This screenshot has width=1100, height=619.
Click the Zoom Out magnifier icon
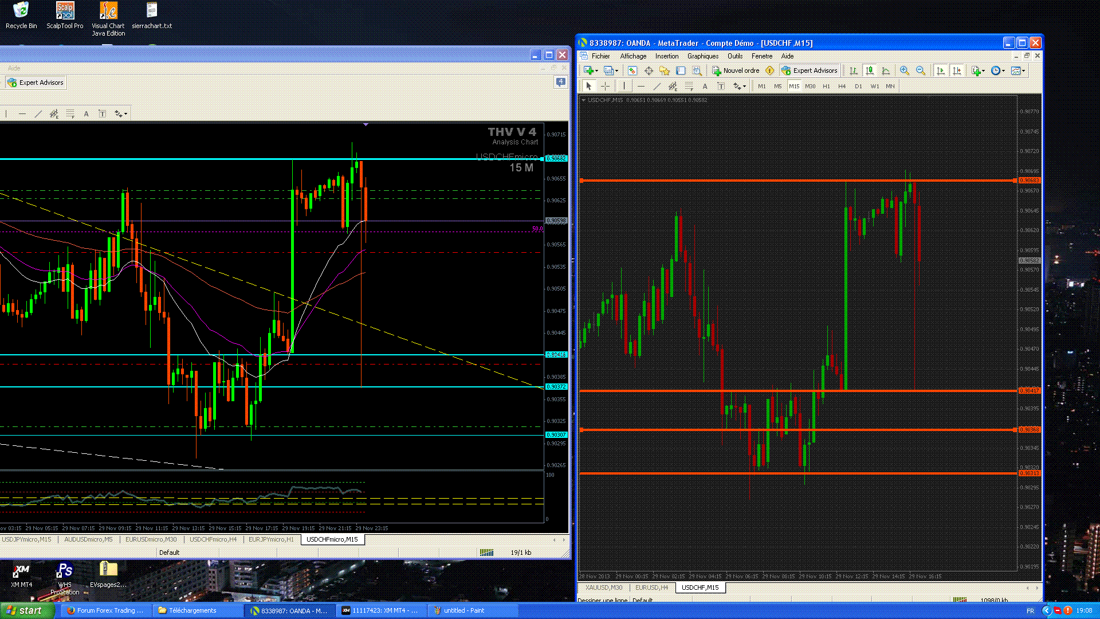920,70
